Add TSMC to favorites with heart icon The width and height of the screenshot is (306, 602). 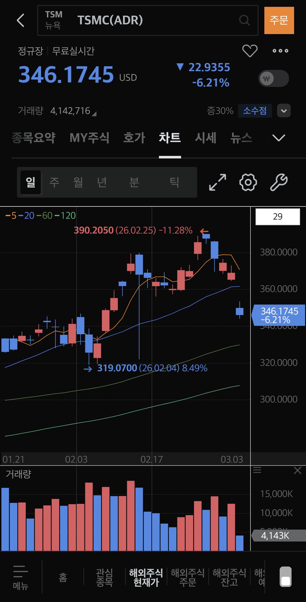pos(250,51)
